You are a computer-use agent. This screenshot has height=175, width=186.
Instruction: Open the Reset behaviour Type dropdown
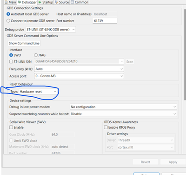38,92
